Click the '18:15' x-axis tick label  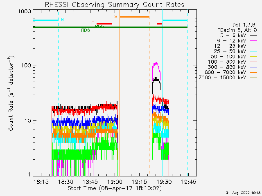(x=41, y=182)
